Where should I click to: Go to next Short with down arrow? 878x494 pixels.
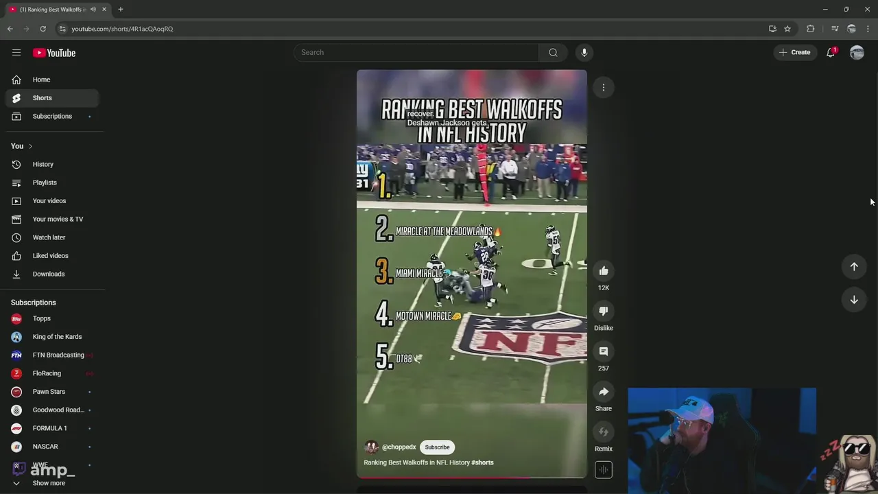point(854,300)
